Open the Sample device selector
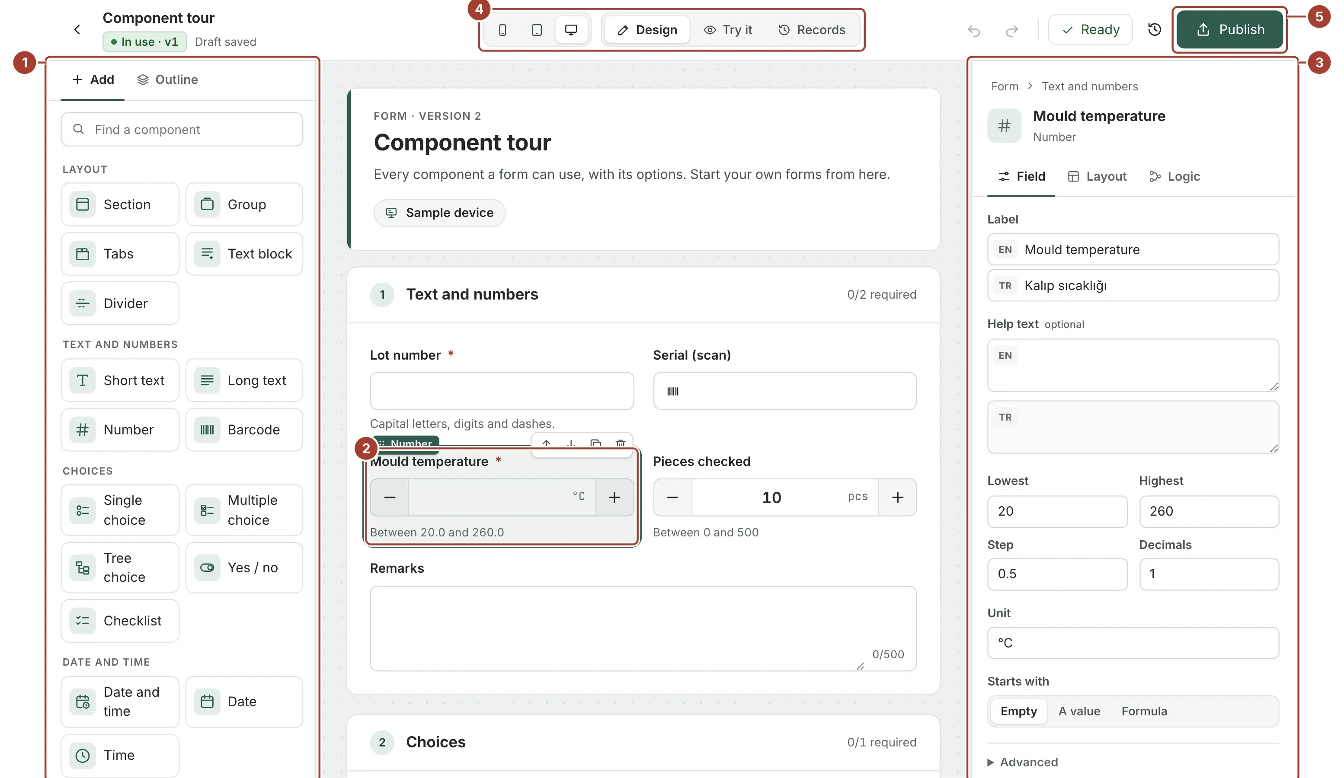Viewport: 1344px width, 778px height. [x=439, y=213]
